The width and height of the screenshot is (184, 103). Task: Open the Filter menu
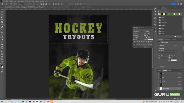point(26,1)
